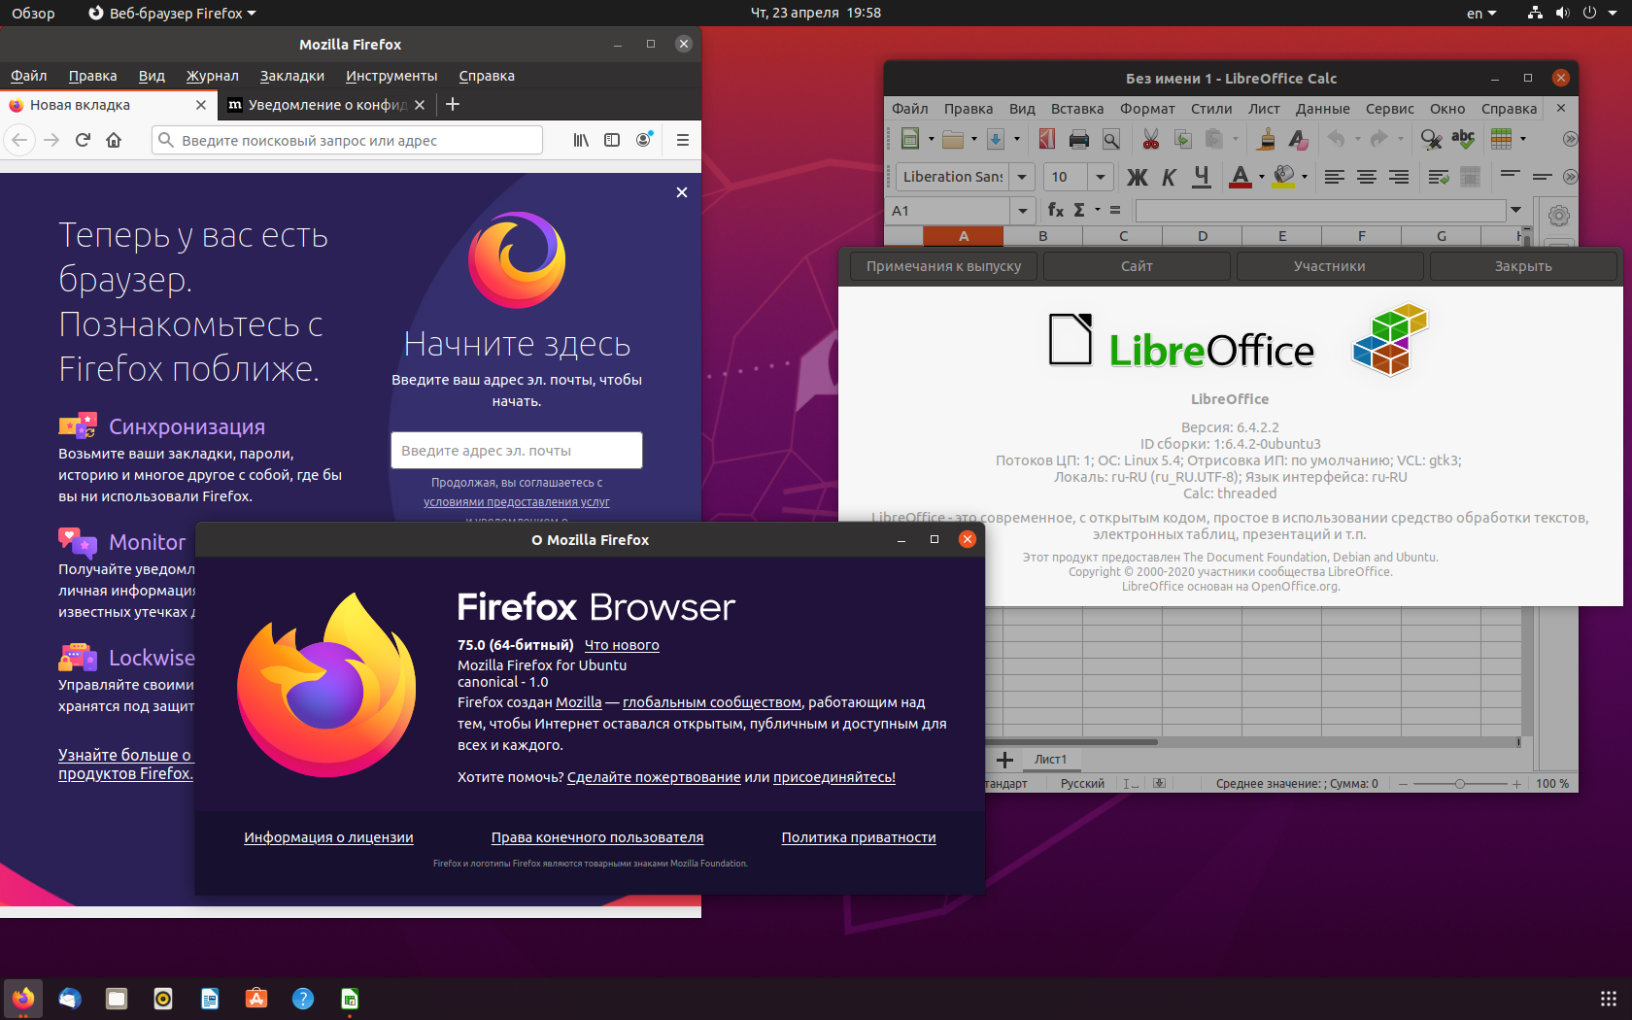Image resolution: width=1632 pixels, height=1020 pixels.
Task: Expand font color dropdown arrow
Action: (1262, 177)
